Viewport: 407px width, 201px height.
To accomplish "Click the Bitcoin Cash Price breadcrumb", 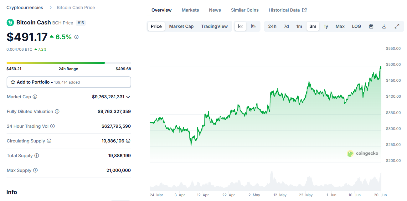I will [76, 8].
